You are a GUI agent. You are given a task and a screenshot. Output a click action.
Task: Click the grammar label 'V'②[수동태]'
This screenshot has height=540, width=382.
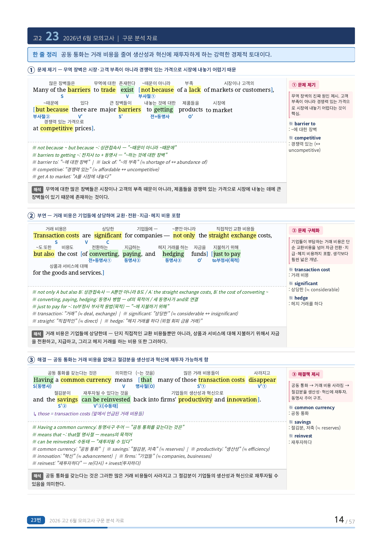click(x=106, y=406)
